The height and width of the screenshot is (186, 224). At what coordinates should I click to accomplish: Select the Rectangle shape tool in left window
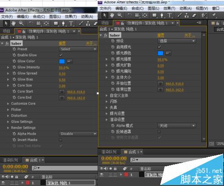(x=56, y=23)
